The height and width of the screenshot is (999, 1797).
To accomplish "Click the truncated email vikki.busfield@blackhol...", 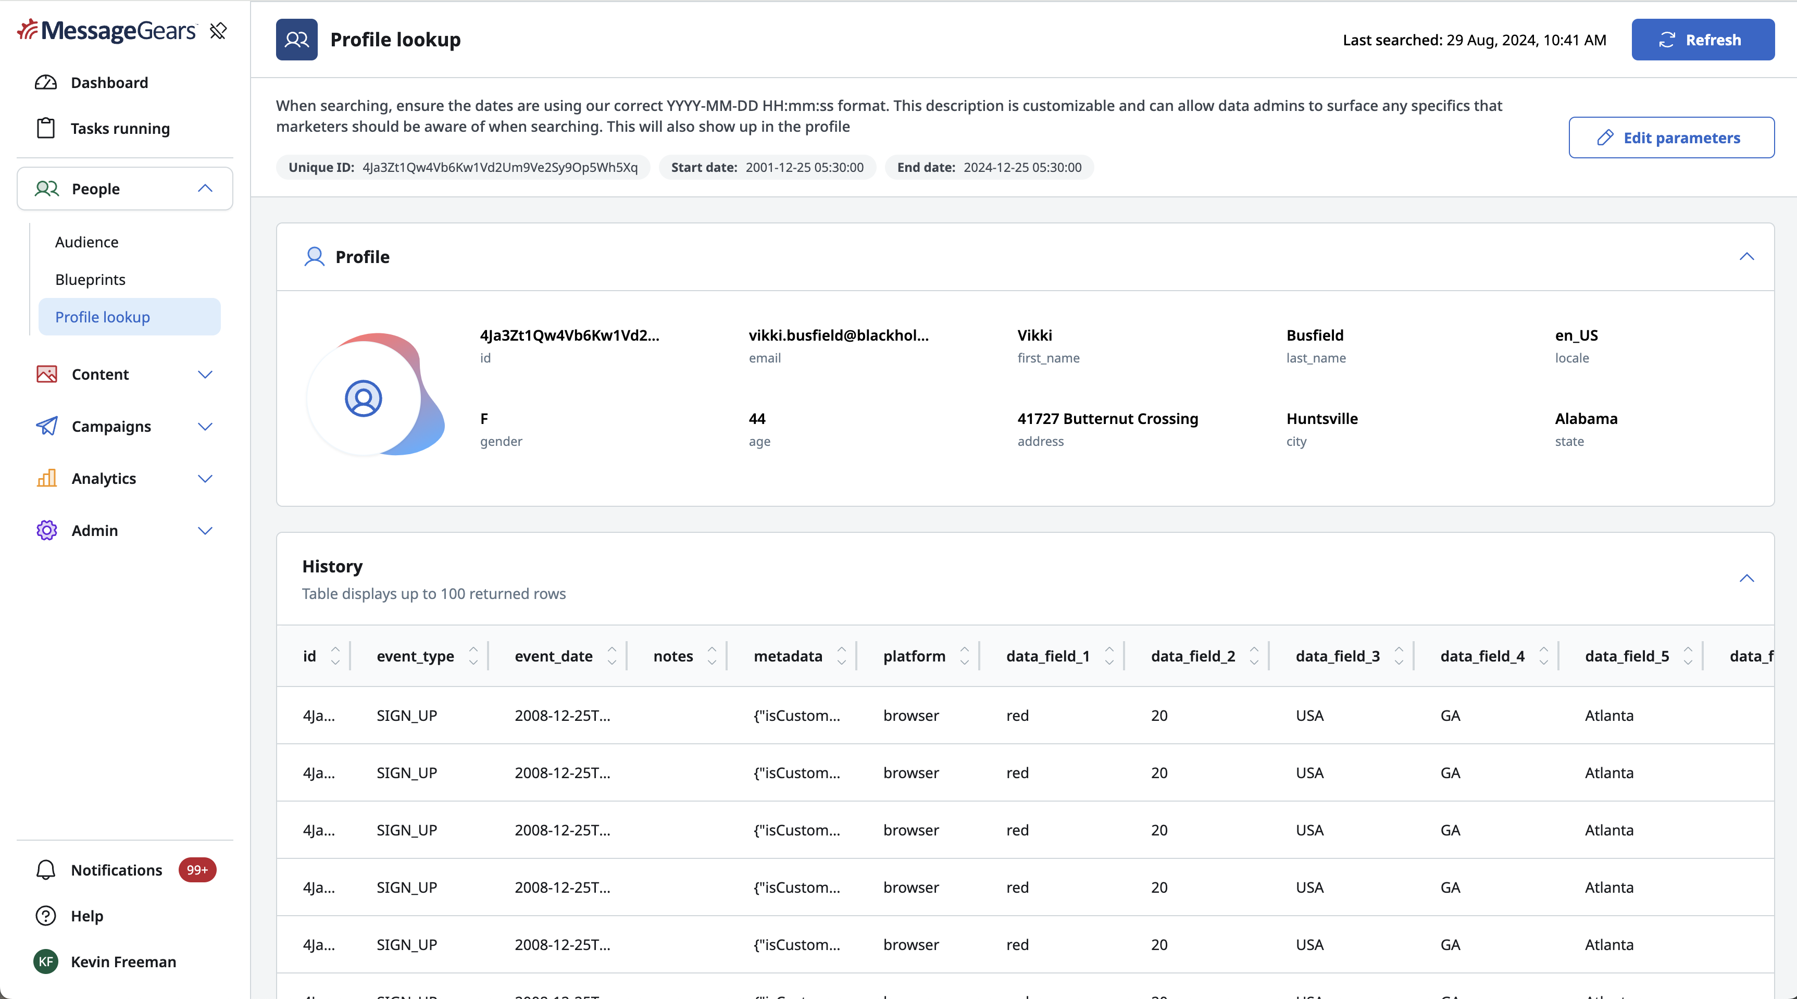I will 839,335.
